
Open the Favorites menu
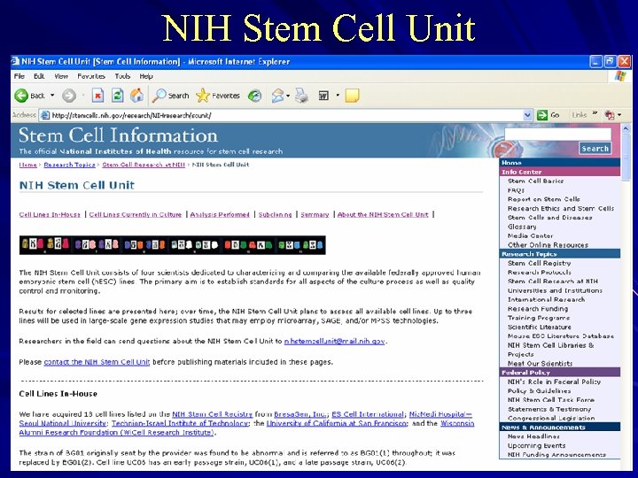pos(91,76)
